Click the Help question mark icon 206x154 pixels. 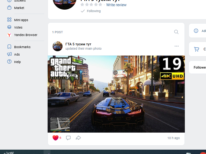(9, 61)
